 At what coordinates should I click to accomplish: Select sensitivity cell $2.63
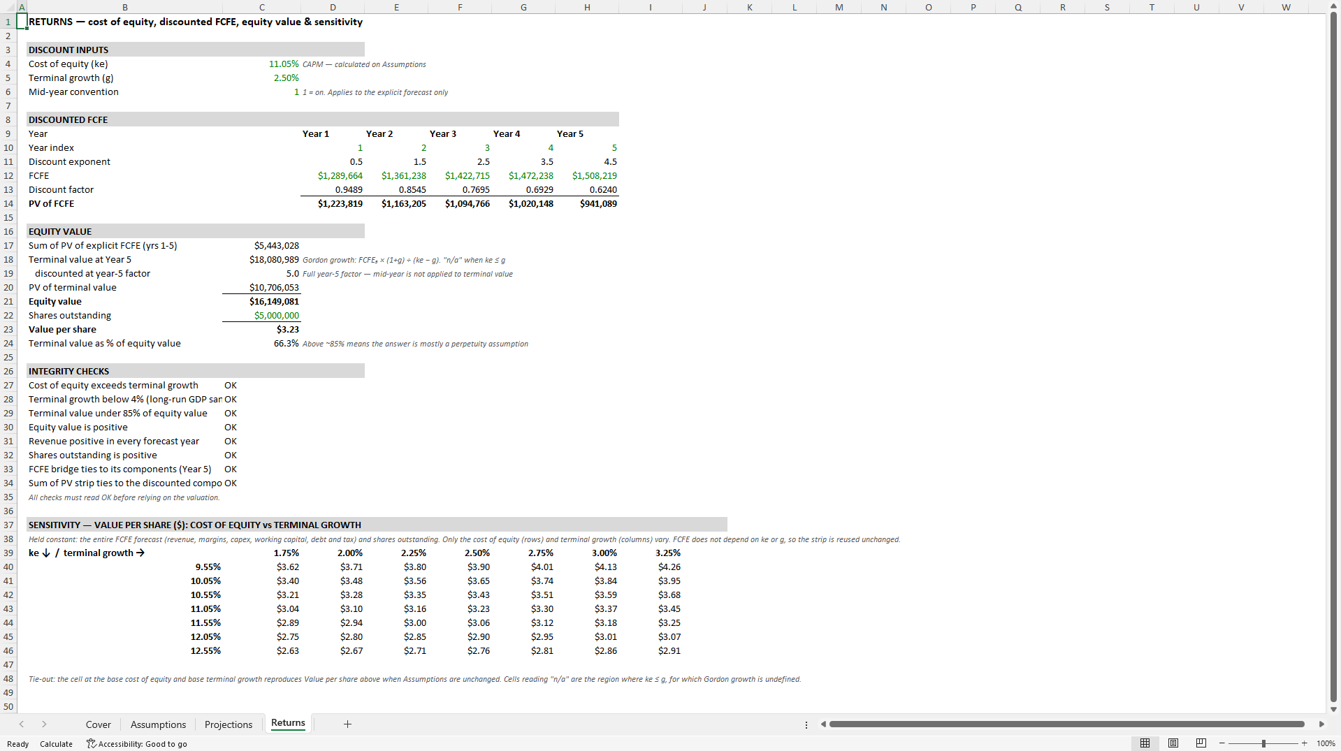point(261,650)
